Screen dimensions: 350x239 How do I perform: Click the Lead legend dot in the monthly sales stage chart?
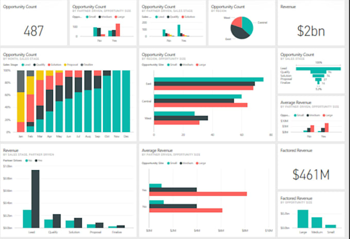23,65
